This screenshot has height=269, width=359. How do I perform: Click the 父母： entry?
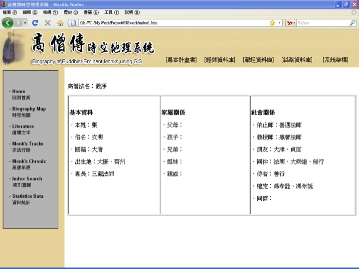[175, 125]
